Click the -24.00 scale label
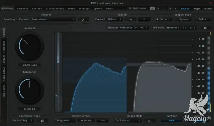 tap(200, 66)
